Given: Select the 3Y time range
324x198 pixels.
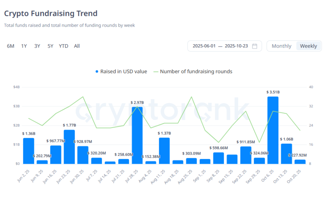Looking at the screenshot, I should point(37,46).
